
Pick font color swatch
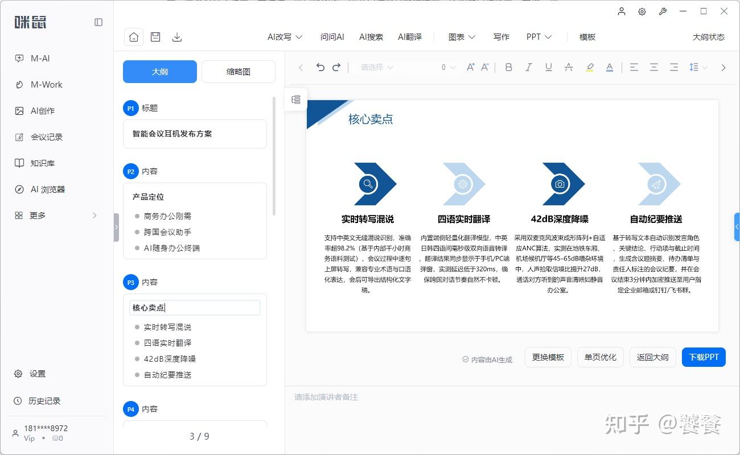(x=610, y=67)
